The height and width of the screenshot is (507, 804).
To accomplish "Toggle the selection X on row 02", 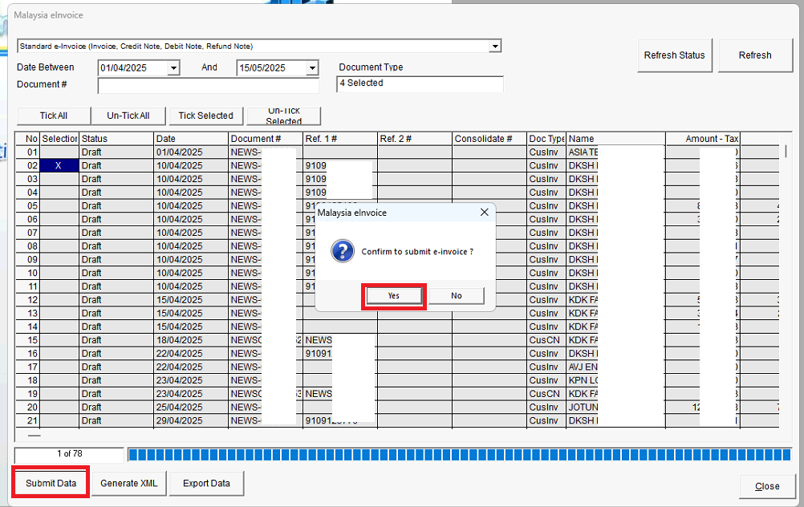I will click(x=59, y=166).
